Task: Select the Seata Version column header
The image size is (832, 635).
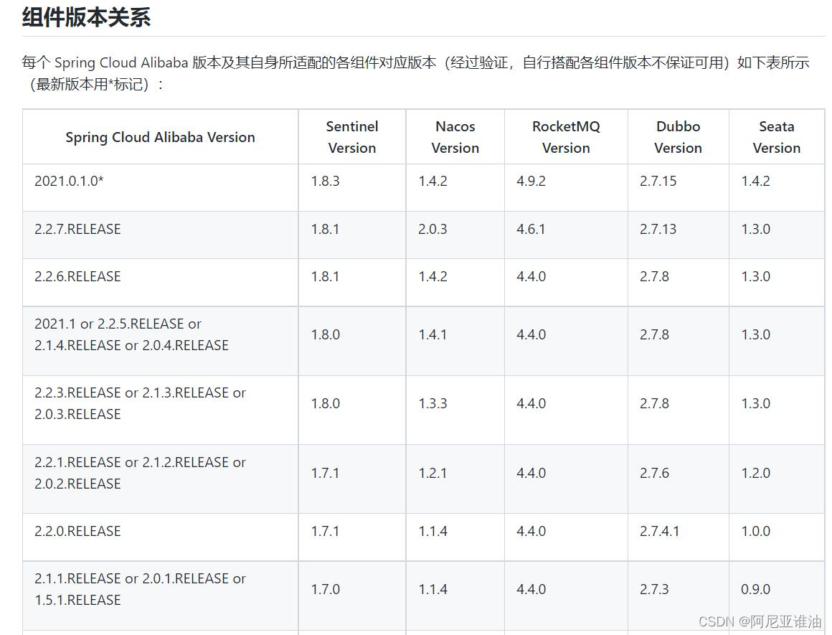Action: pyautogui.click(x=776, y=137)
